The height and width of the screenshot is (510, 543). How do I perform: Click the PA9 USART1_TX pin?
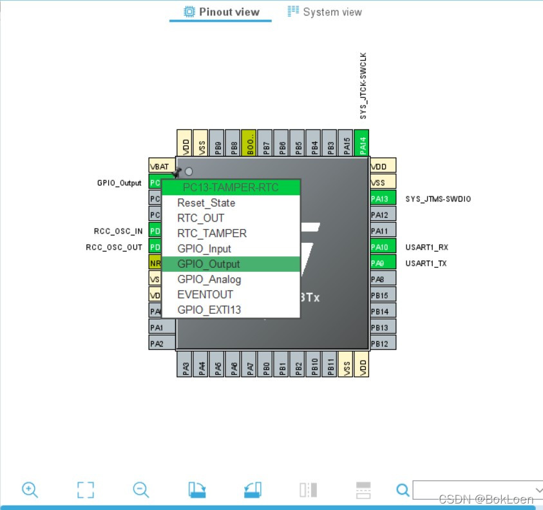click(383, 263)
